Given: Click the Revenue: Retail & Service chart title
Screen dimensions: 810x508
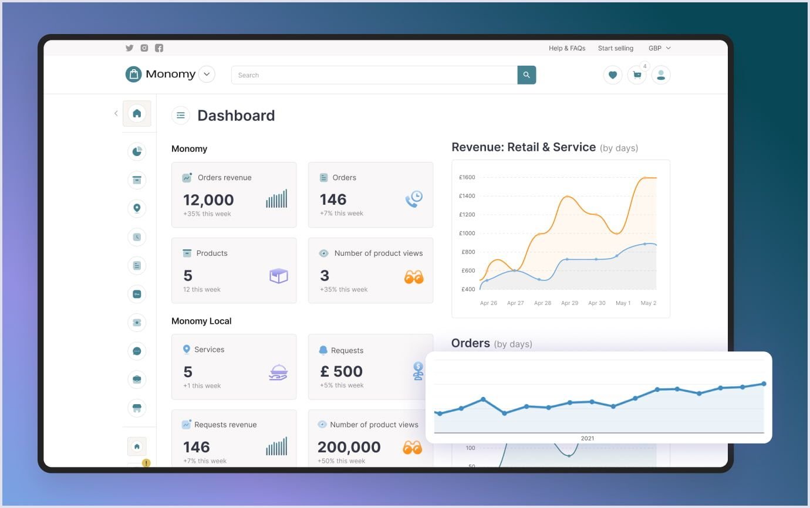Looking at the screenshot, I should [524, 147].
